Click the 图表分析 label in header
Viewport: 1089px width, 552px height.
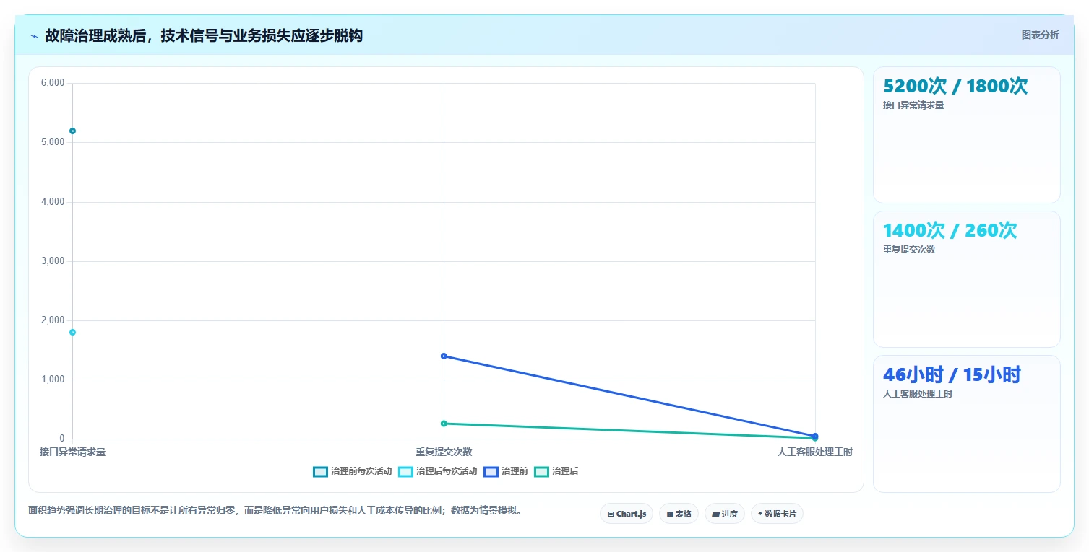[x=1040, y=35]
